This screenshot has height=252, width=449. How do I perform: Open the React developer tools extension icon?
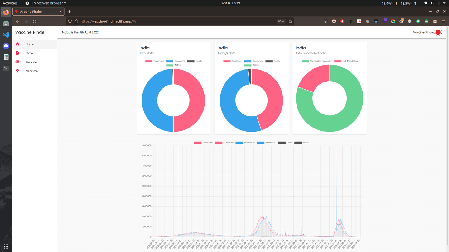(x=376, y=21)
